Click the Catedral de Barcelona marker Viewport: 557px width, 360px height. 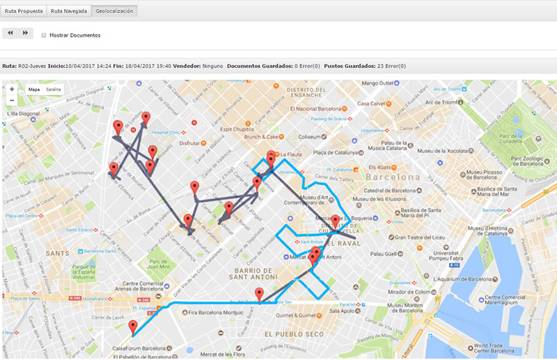click(x=419, y=190)
